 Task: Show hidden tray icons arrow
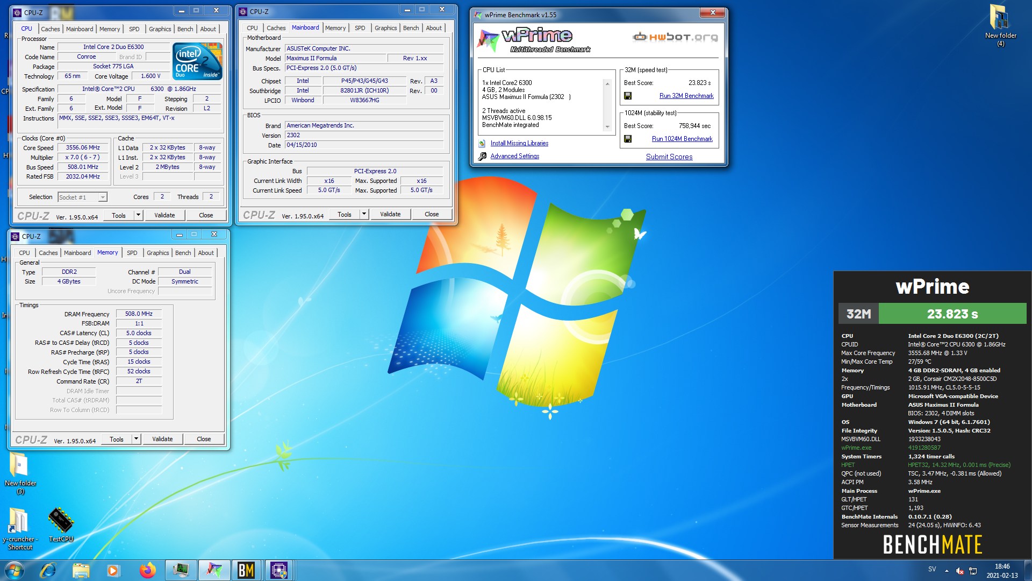coord(947,571)
